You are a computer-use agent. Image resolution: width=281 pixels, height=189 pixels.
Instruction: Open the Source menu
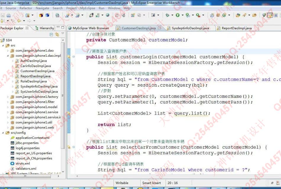pyautogui.click(x=11, y=8)
